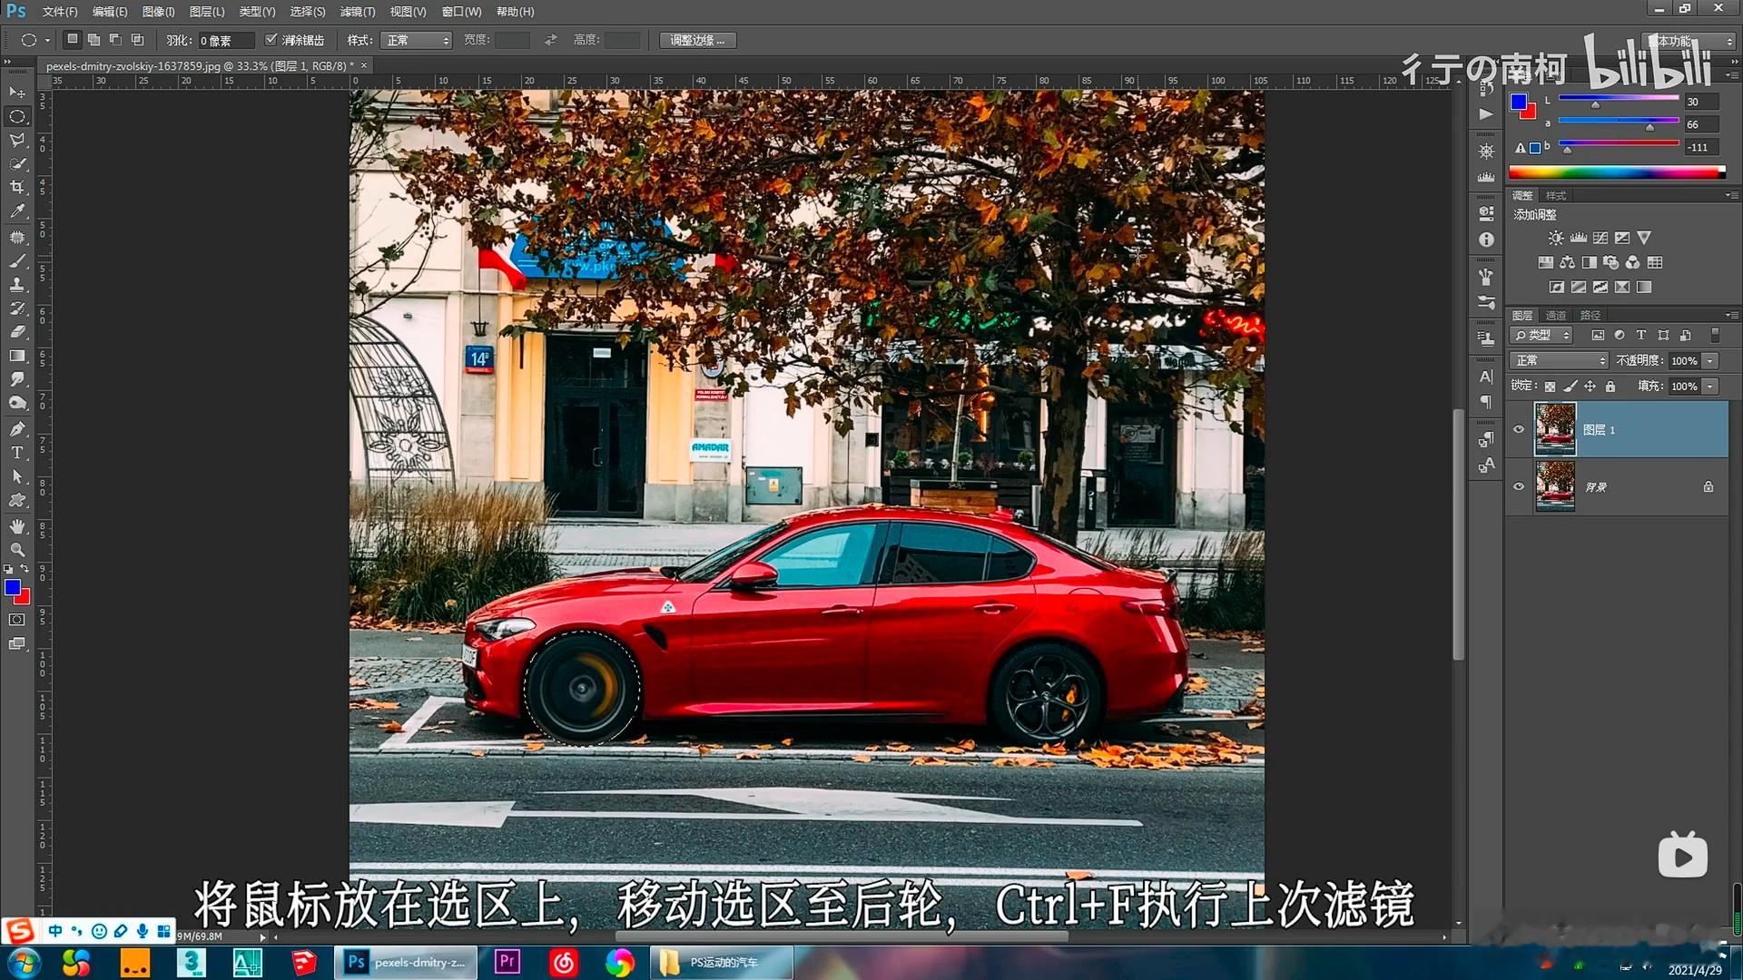Screen dimensions: 1743x980
Task: Open the 样式 style dropdown
Action: tap(417, 40)
